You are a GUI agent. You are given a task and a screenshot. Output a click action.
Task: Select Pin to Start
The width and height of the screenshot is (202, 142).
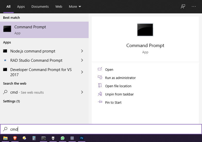113,102
